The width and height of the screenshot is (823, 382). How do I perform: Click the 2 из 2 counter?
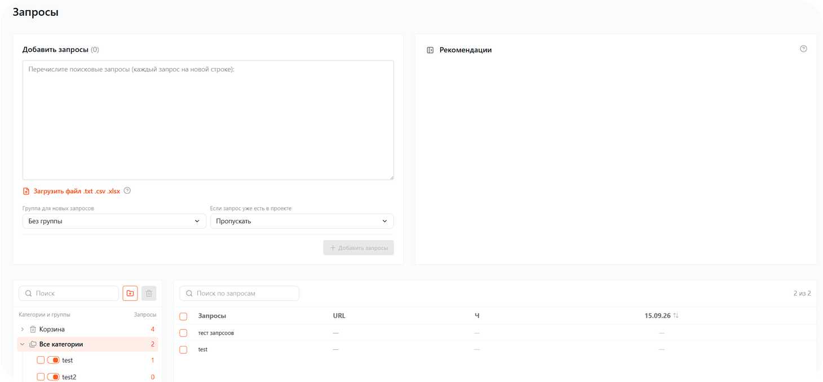click(802, 294)
